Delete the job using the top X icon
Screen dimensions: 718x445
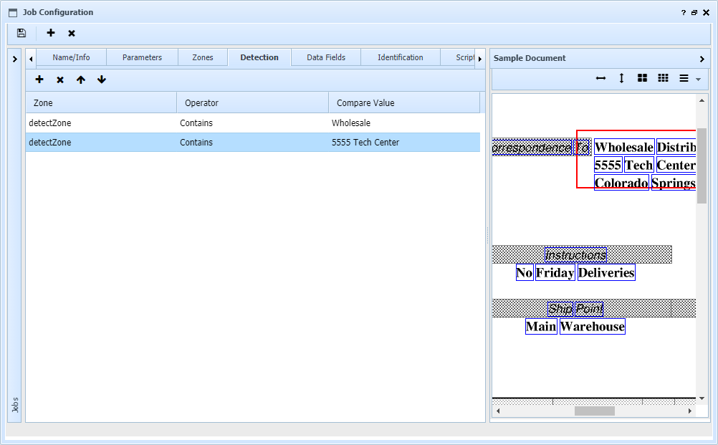pos(72,33)
